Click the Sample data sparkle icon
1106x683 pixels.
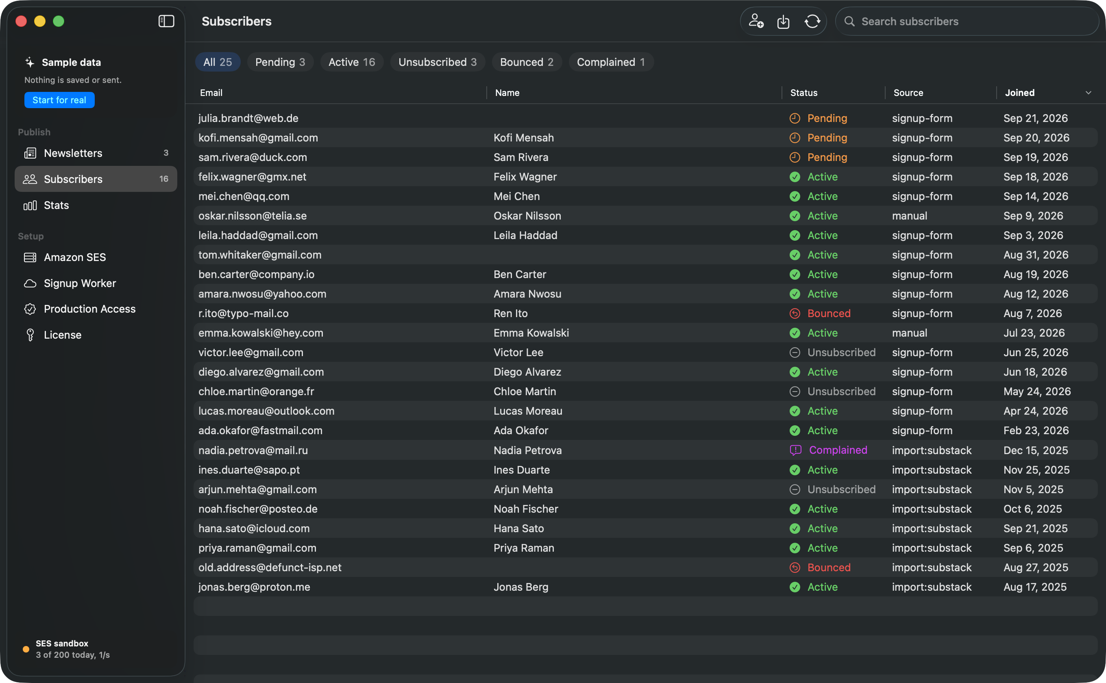pyautogui.click(x=30, y=62)
